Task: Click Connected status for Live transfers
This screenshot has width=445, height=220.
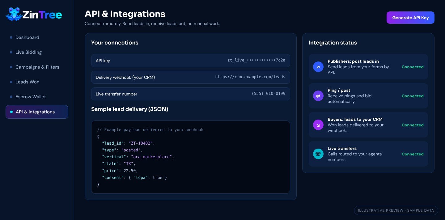Action: pyautogui.click(x=413, y=154)
